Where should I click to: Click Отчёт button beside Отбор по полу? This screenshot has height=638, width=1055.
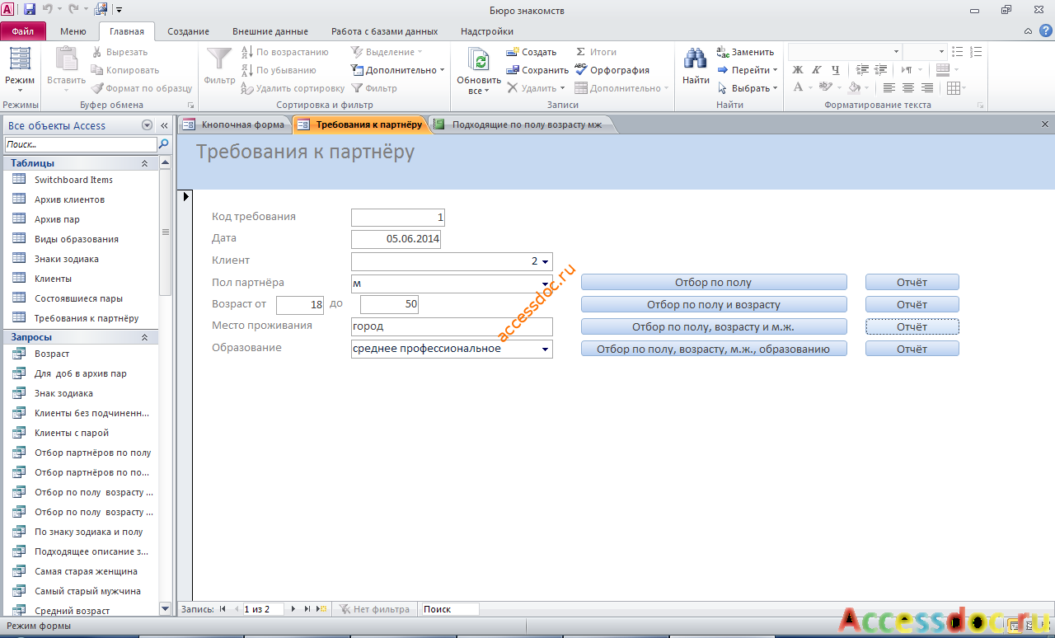click(x=912, y=282)
